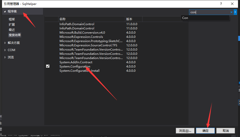Click the help question mark icon
Image resolution: width=240 pixels, height=137 pixels.
click(221, 4)
